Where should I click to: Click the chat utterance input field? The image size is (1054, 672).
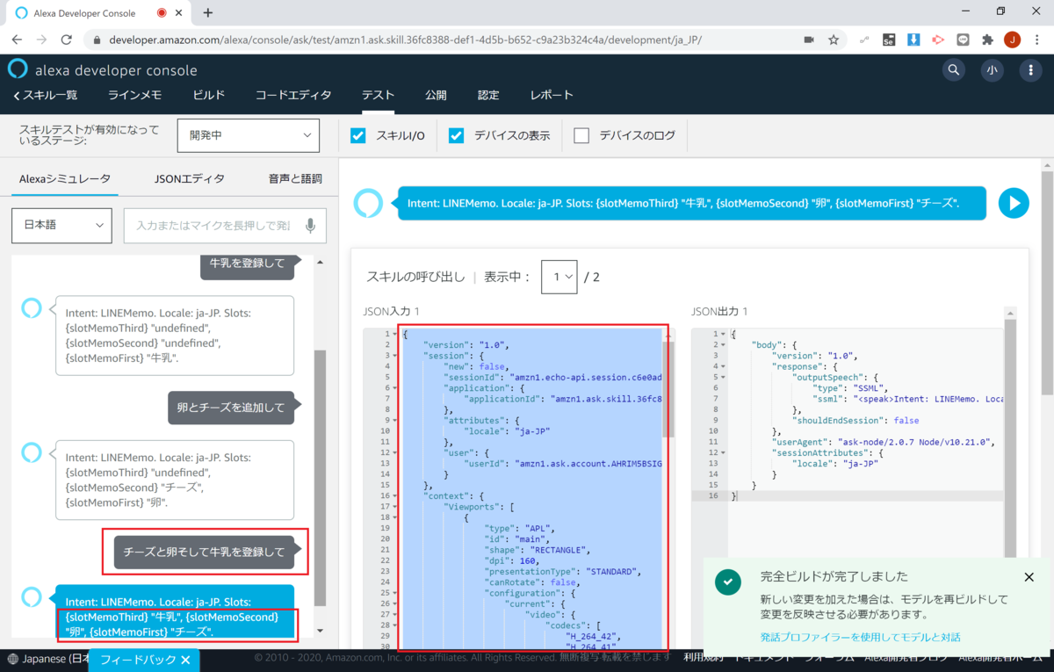[x=225, y=226]
